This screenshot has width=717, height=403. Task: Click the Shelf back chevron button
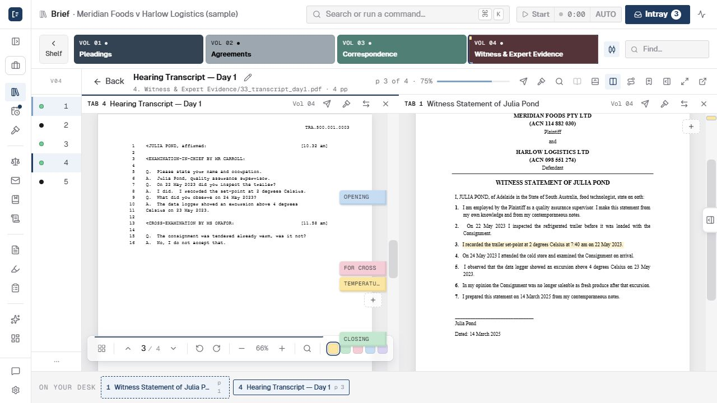54,49
